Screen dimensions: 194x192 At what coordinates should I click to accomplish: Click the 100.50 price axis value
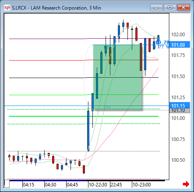pos(178,160)
